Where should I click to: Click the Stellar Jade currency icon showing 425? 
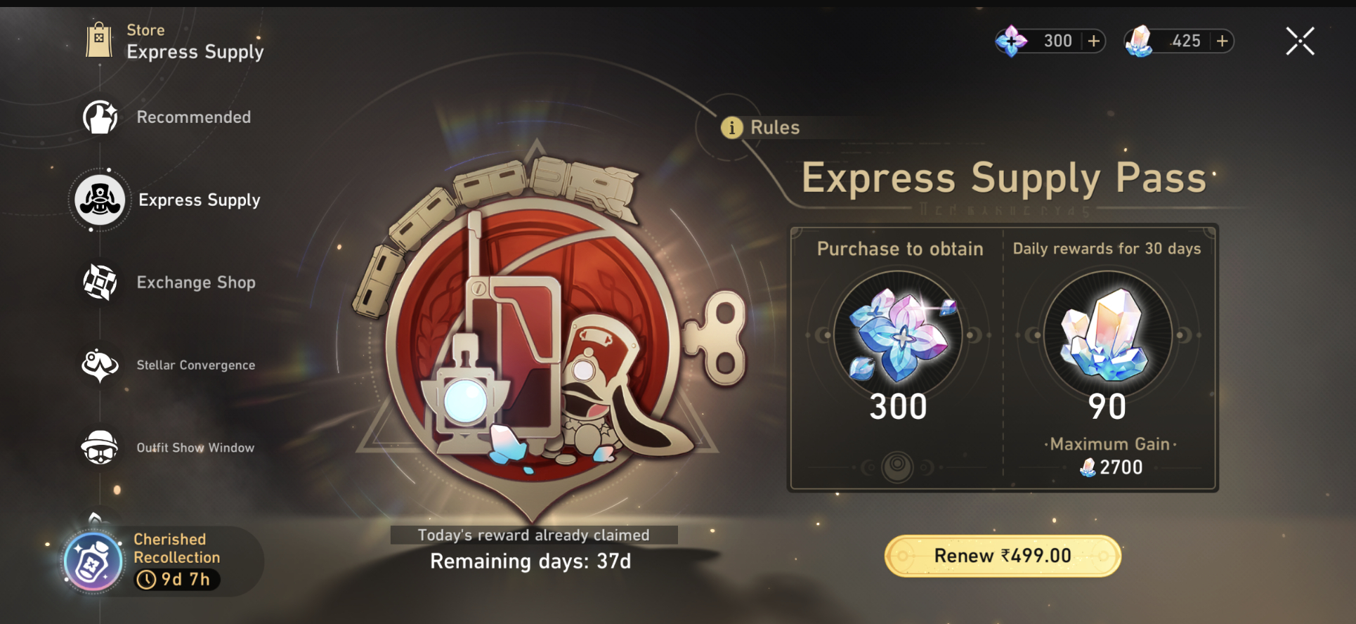[x=1140, y=41]
